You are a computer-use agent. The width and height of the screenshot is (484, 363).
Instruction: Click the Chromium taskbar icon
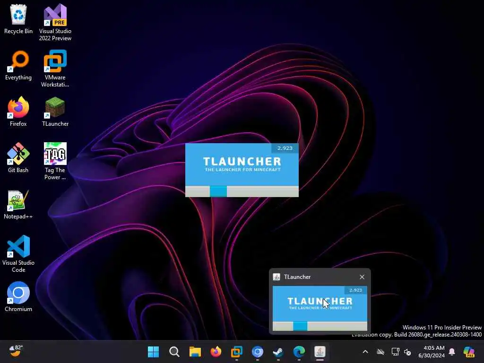[x=258, y=352]
